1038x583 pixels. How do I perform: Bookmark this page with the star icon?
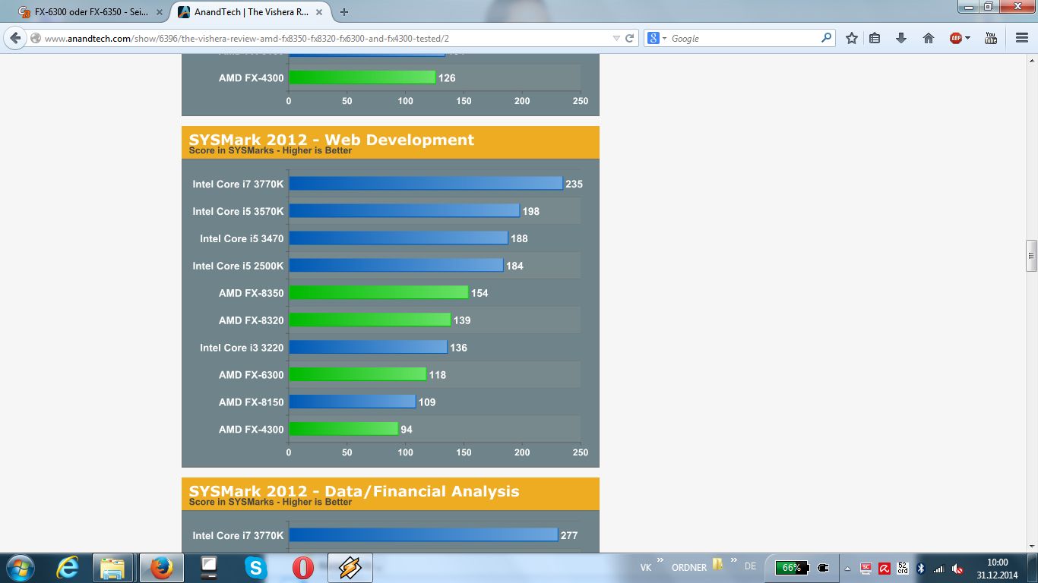coord(852,38)
